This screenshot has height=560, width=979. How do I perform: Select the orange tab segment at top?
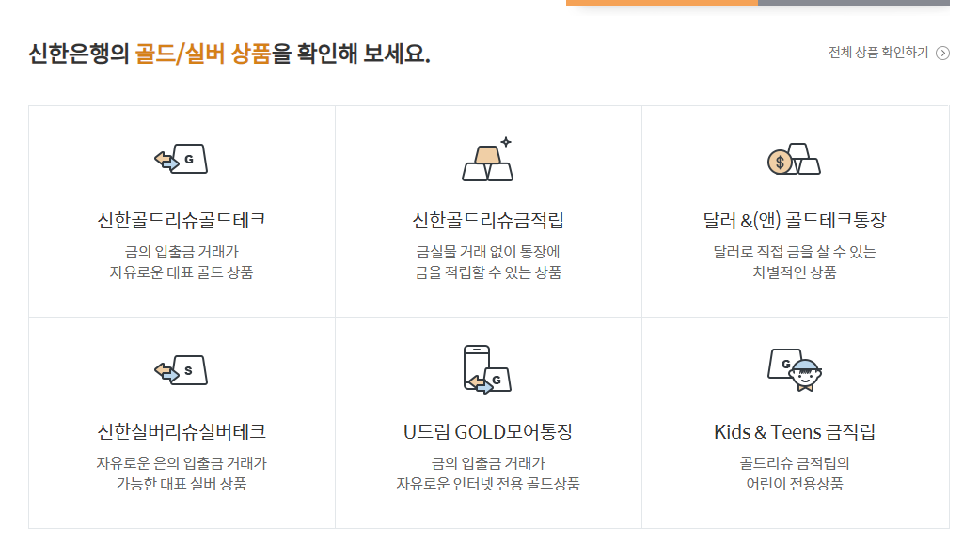[x=662, y=3]
